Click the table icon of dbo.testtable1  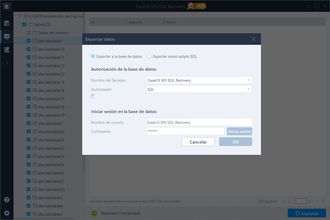click(35, 41)
